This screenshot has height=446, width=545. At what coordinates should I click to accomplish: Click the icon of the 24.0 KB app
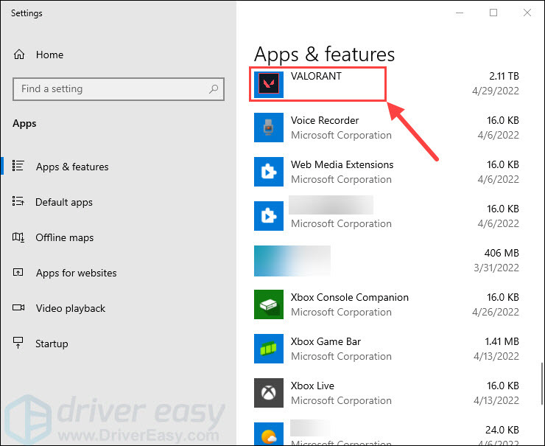(x=269, y=433)
